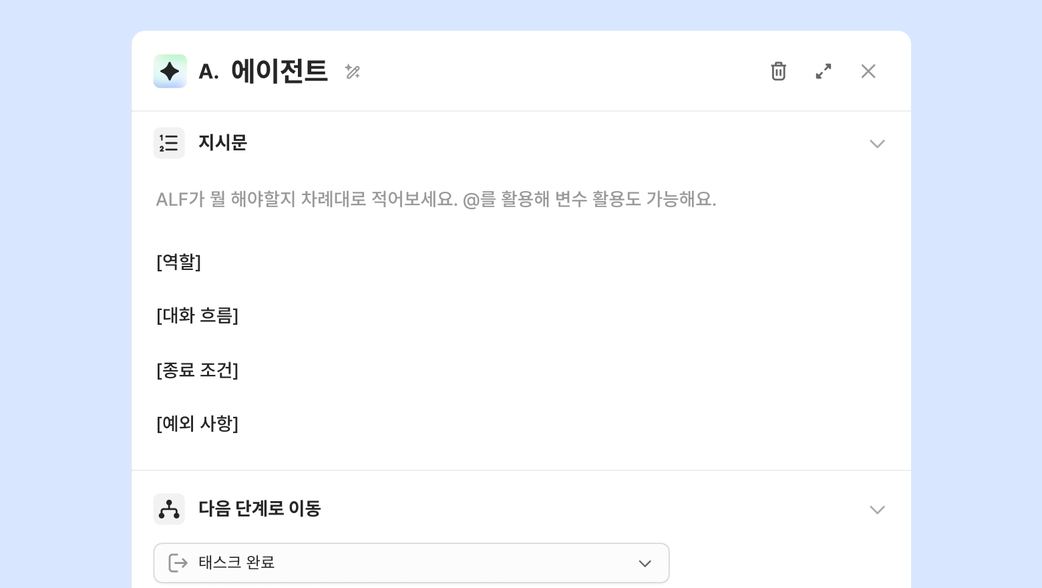Image resolution: width=1042 pixels, height=588 pixels.
Task: Click the A. 에이전트 title text
Action: 263,71
